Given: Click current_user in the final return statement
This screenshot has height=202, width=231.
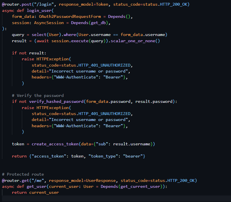Looking at the screenshot, I should 44,193.
